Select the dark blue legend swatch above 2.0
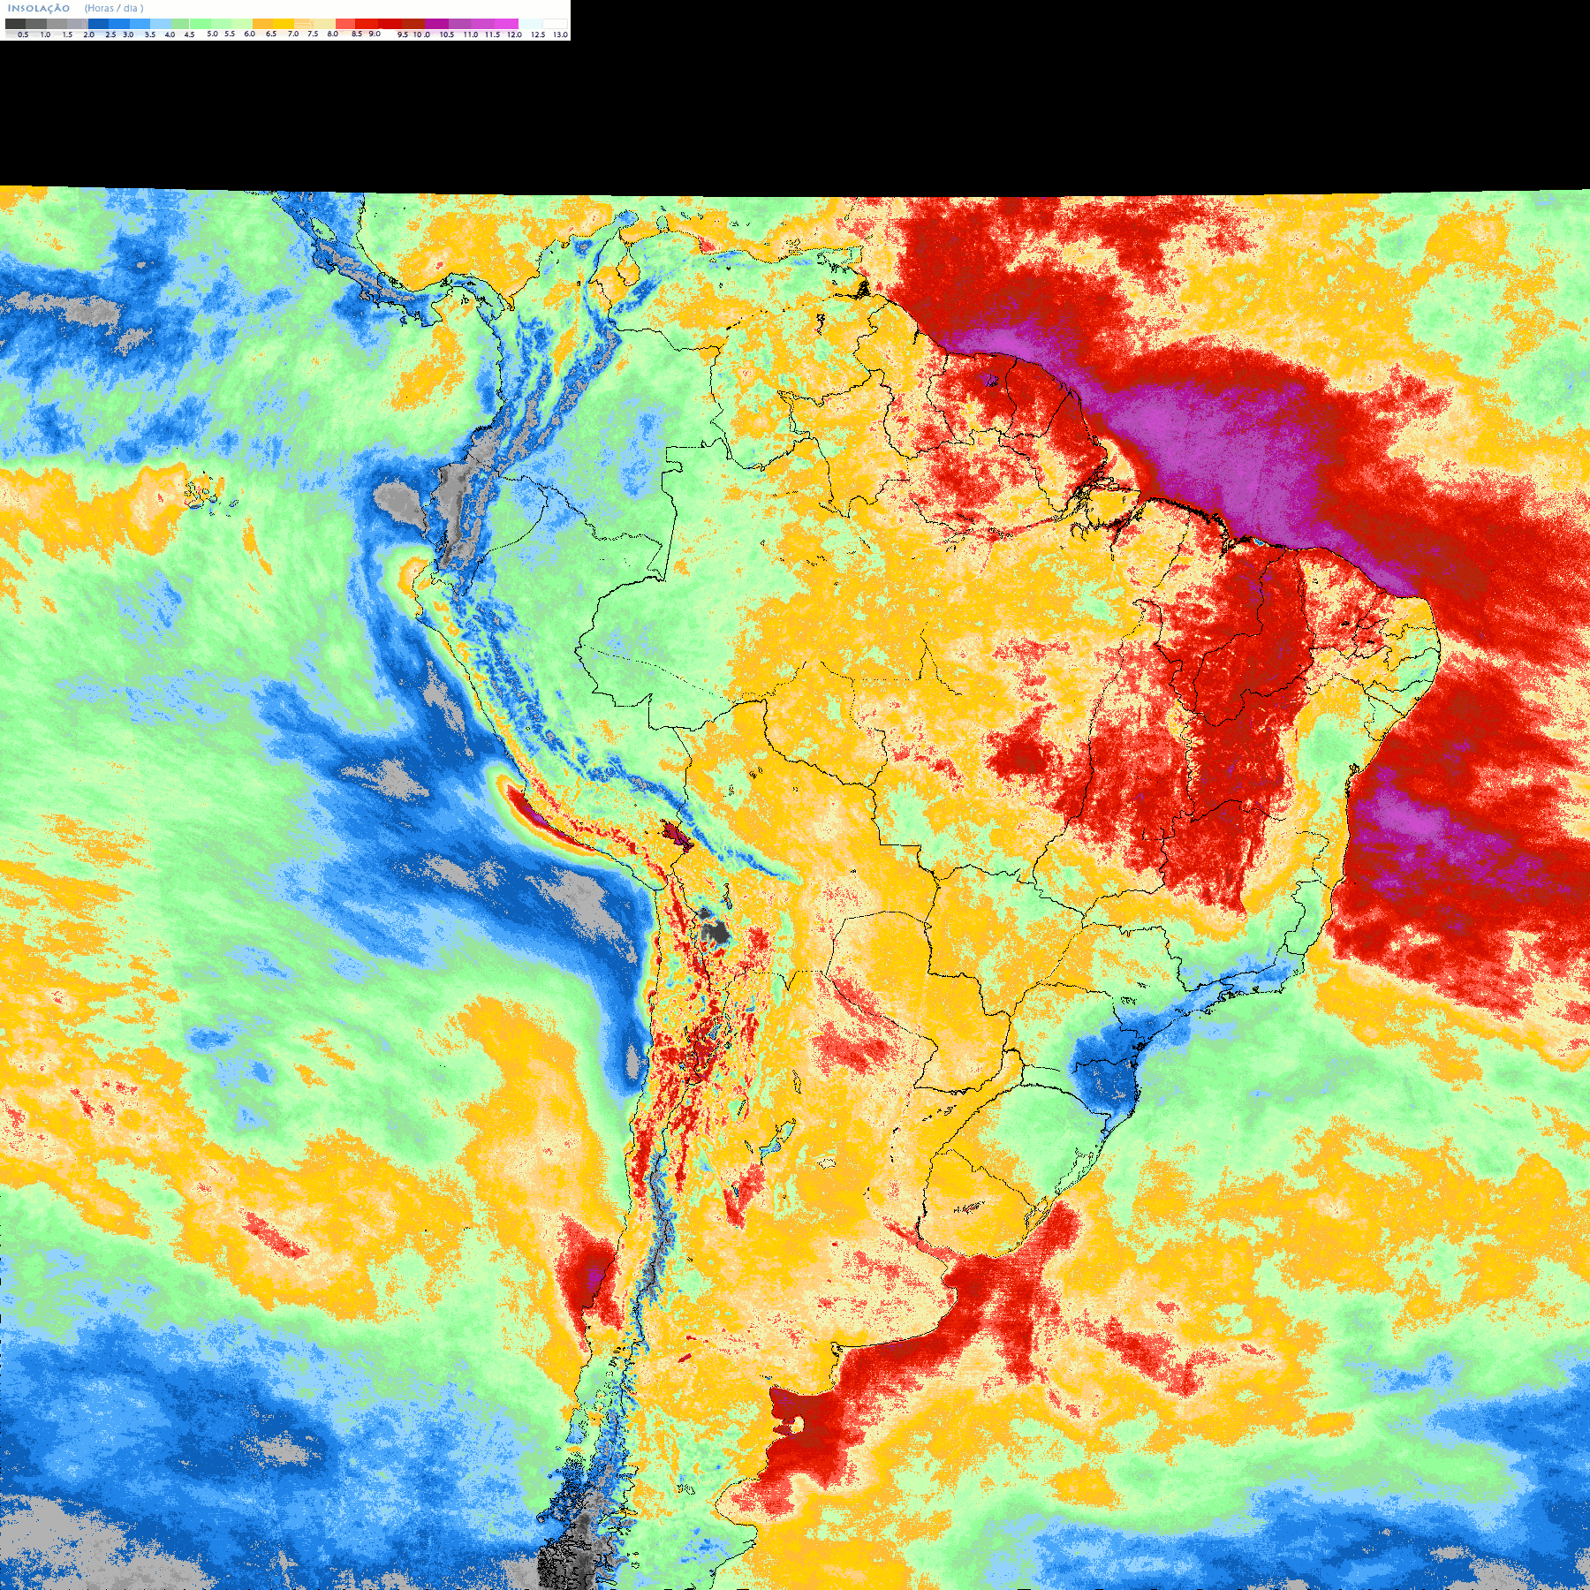 (98, 24)
